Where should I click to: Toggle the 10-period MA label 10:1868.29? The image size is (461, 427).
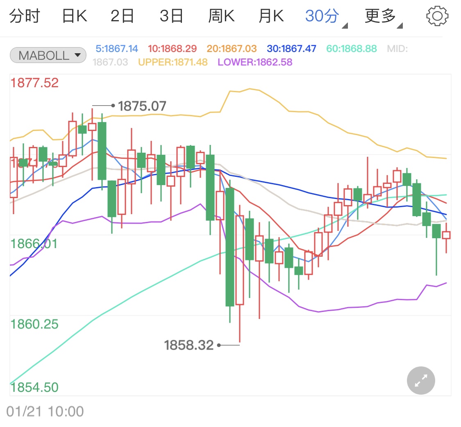172,48
